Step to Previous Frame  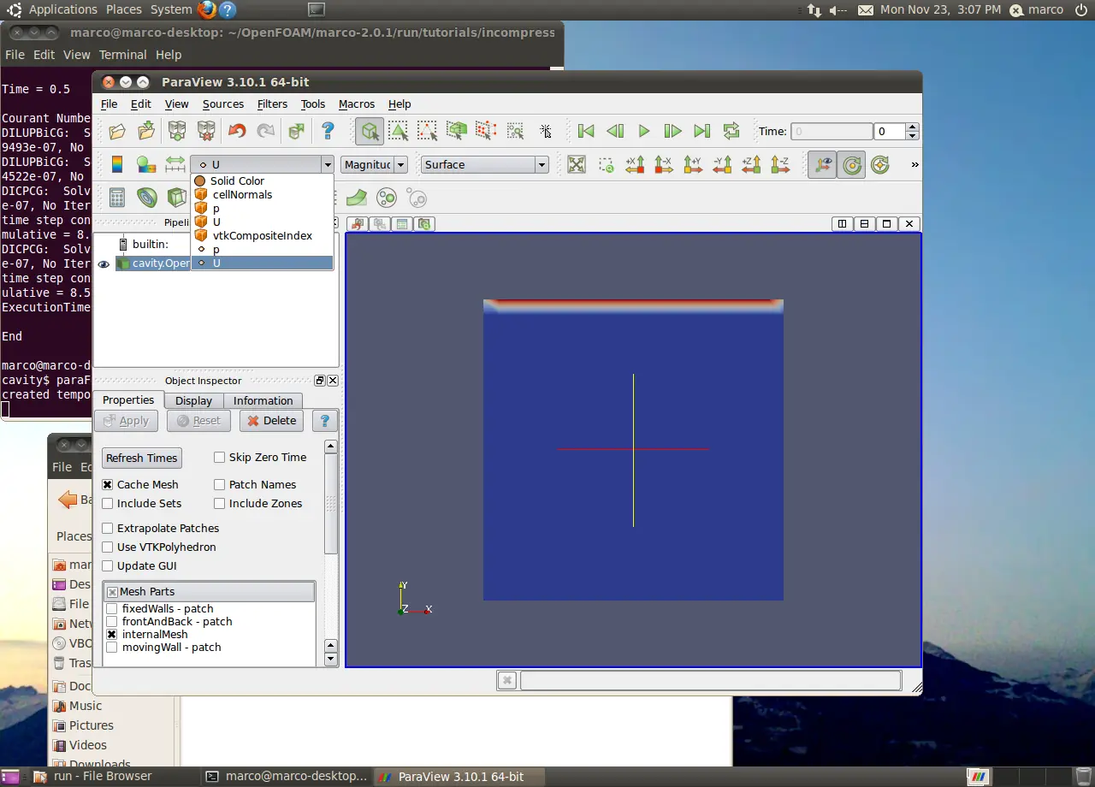pyautogui.click(x=615, y=131)
